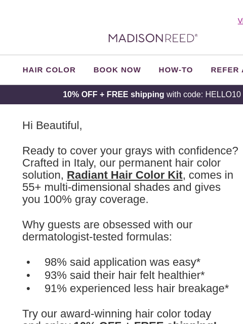The height and width of the screenshot is (324, 243).
Task: Click the Hi Beautiful greeting line
Action: 52,126
